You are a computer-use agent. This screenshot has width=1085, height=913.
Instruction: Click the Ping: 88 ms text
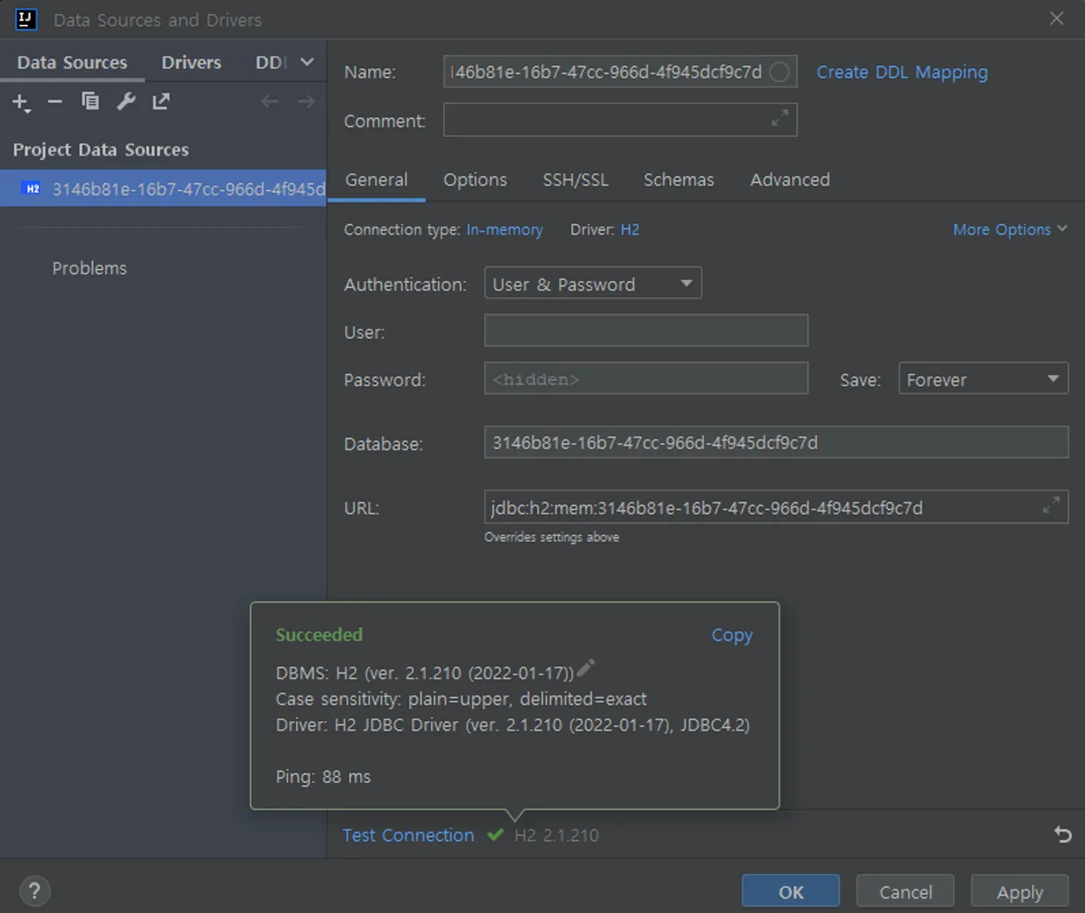click(x=323, y=777)
